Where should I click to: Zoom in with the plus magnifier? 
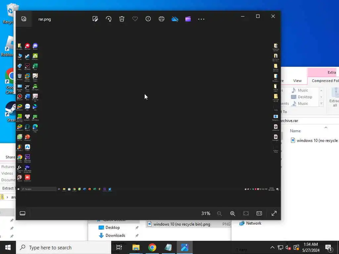[x=233, y=213]
